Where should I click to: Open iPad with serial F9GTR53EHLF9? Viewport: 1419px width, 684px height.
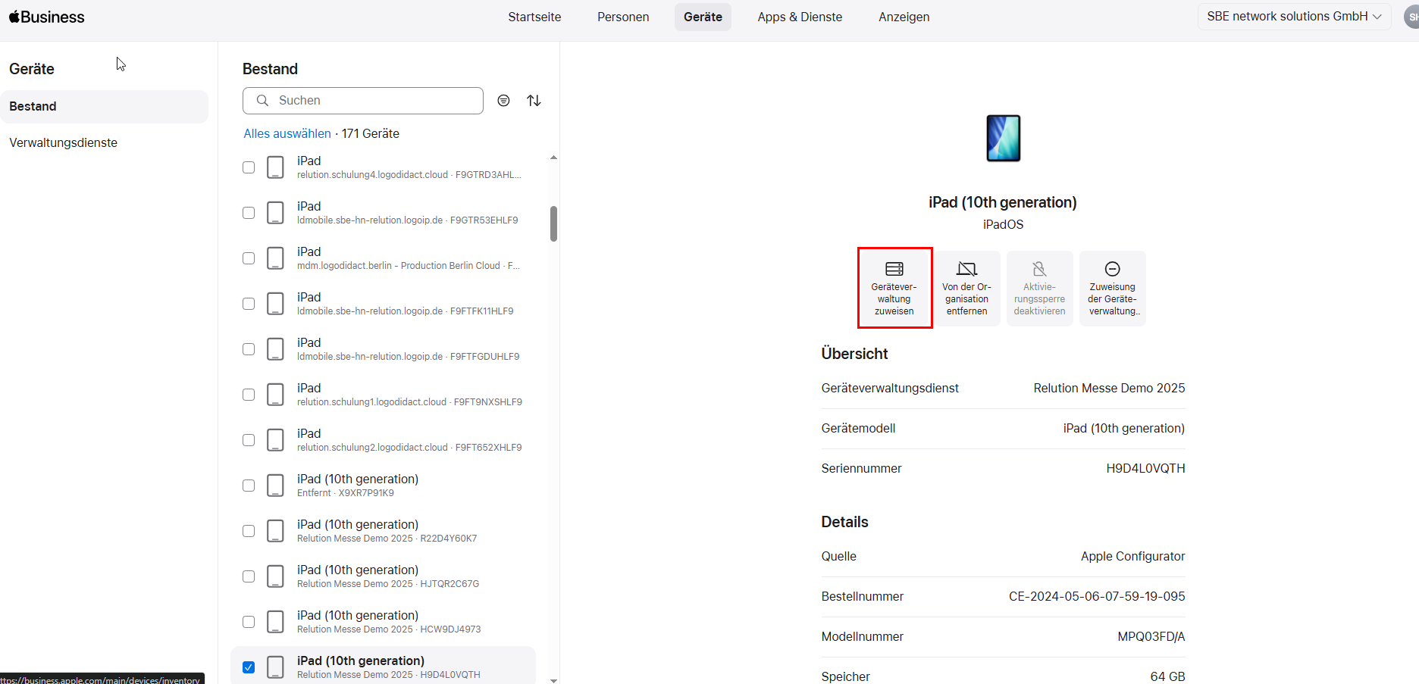[383, 213]
